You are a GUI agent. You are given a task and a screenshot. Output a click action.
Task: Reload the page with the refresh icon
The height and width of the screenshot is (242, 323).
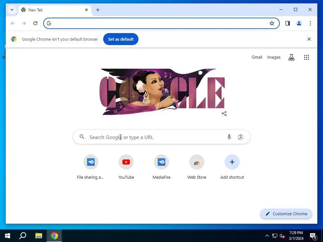[35, 23]
